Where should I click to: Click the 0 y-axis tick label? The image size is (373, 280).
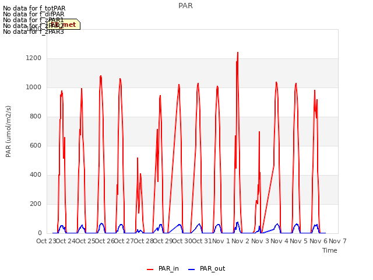pyautogui.click(x=40, y=233)
